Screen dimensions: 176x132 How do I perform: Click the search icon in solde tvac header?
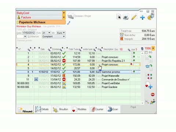tap(94, 49)
